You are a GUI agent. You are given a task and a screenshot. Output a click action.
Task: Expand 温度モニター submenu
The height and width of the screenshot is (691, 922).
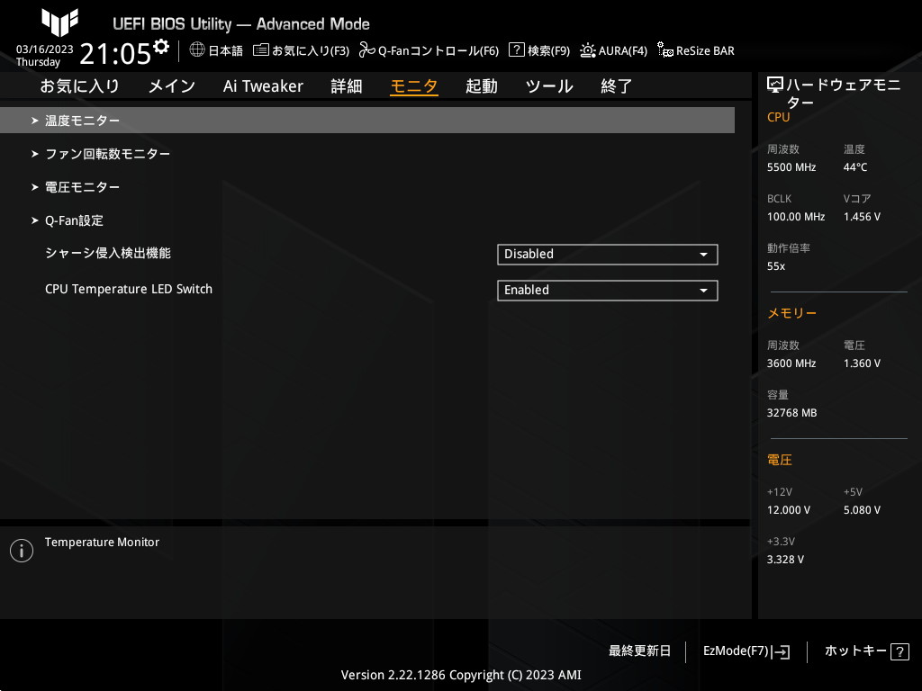[x=367, y=120]
